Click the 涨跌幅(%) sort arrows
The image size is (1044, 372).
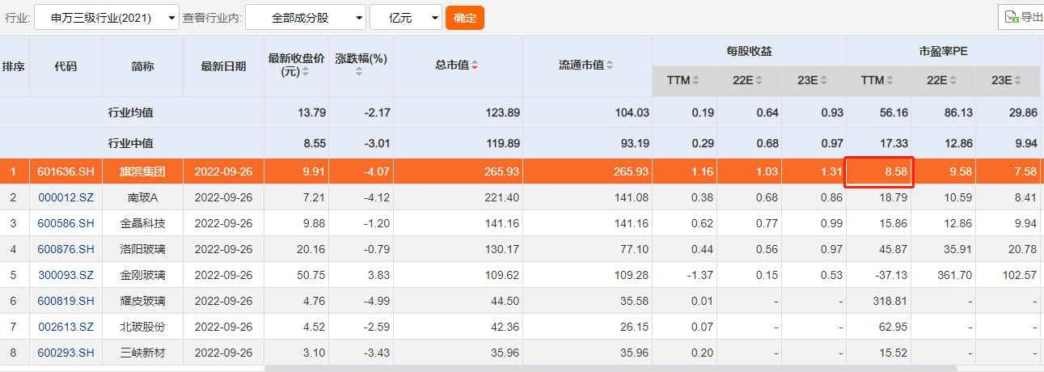360,72
